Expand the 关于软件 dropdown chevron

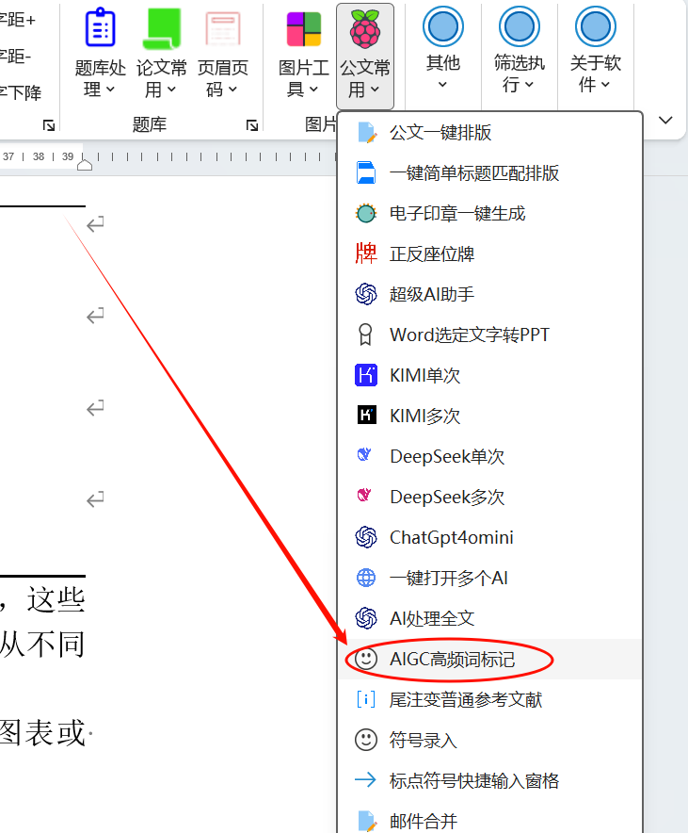[605, 85]
